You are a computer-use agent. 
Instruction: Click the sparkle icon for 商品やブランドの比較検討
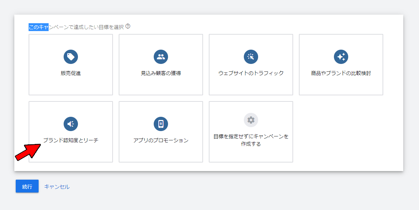click(341, 57)
